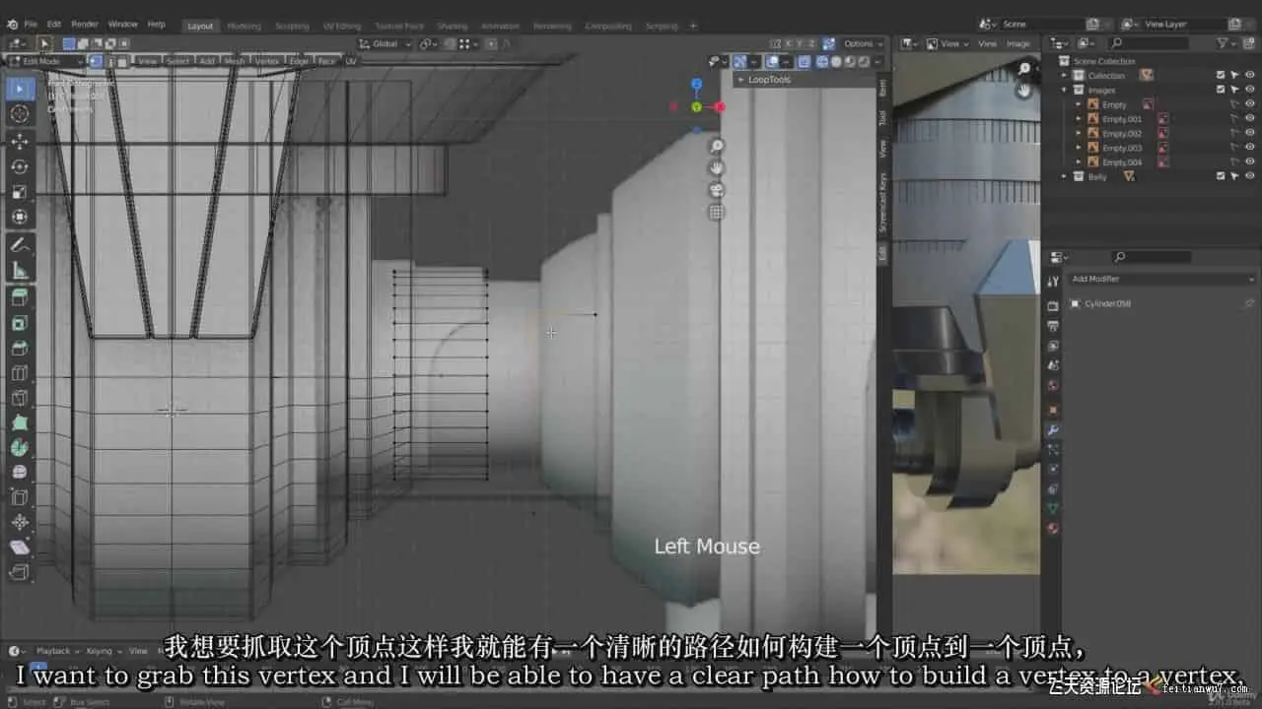Choose the Extrude Region tool

(20, 296)
